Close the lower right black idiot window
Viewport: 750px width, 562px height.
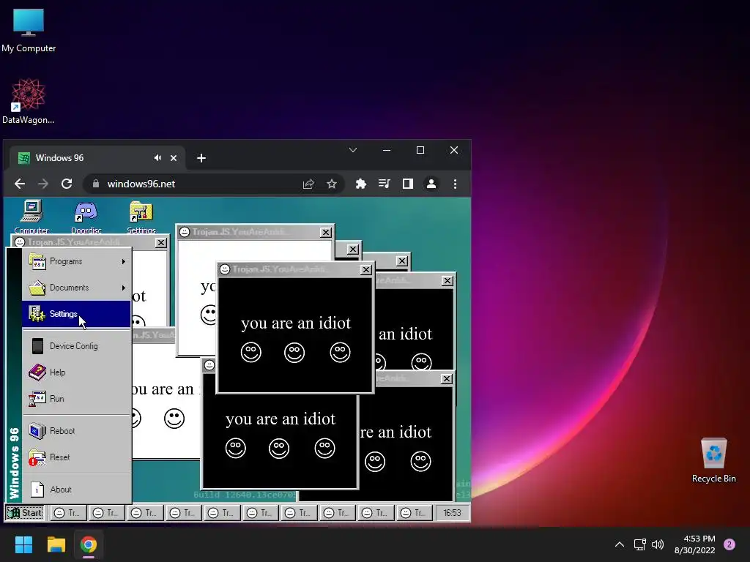(446, 378)
